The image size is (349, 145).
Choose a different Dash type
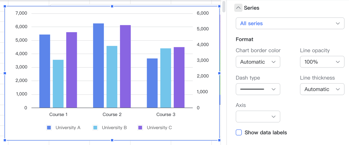(x=258, y=89)
